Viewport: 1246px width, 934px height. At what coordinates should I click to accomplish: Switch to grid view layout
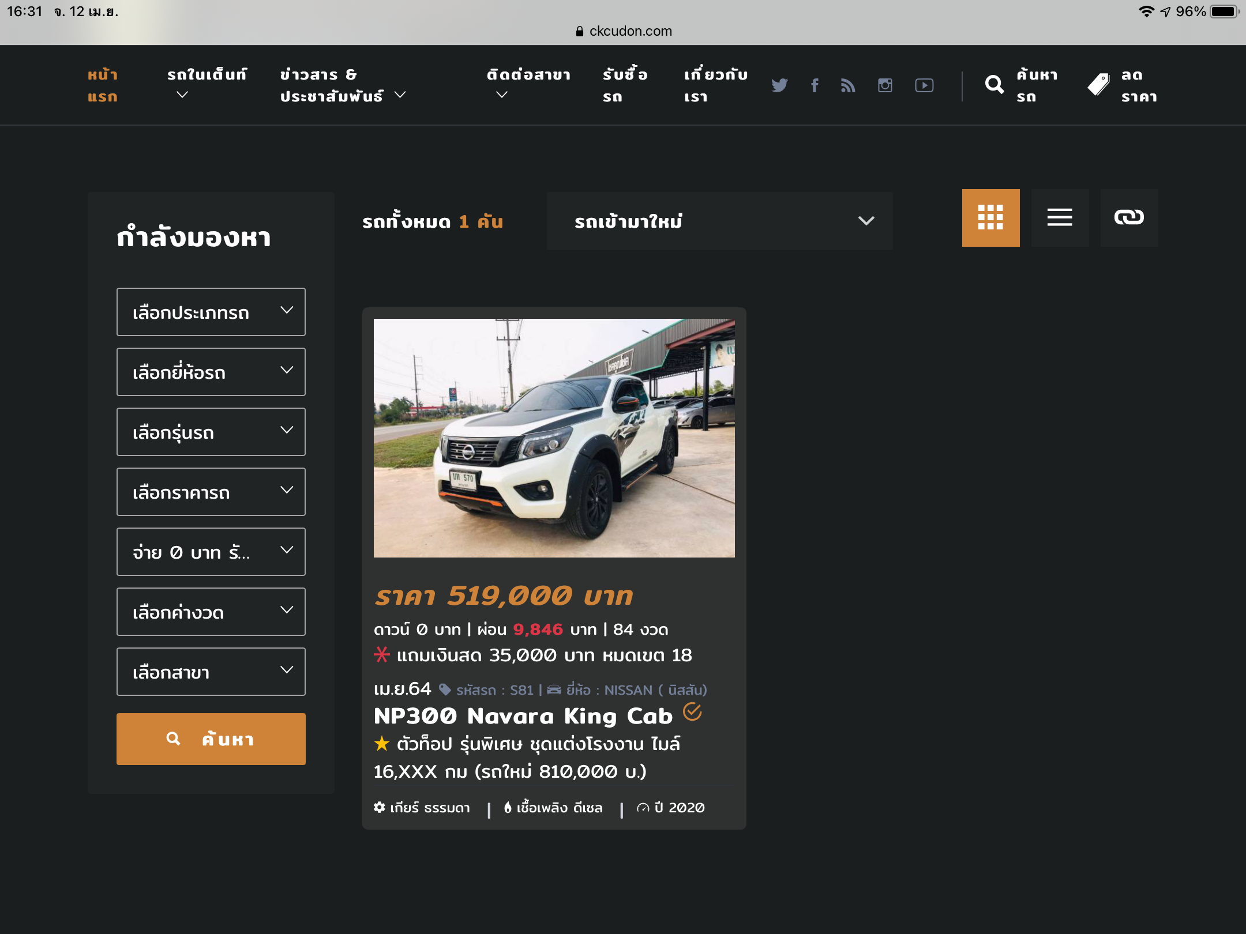click(x=990, y=217)
